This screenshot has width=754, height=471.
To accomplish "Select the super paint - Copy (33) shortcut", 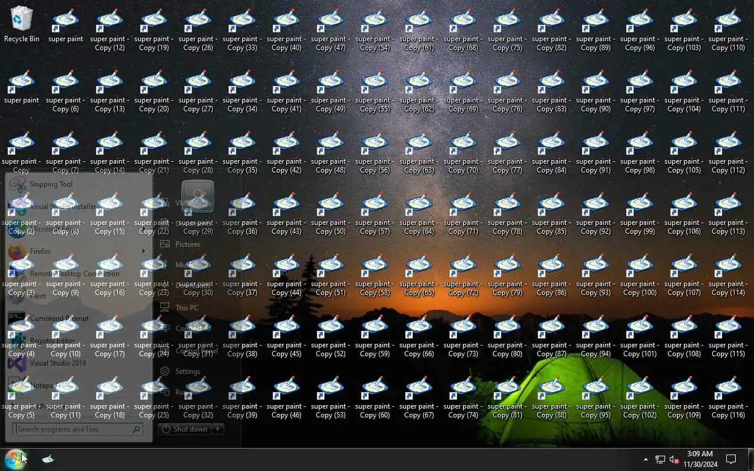I will coord(242,30).
